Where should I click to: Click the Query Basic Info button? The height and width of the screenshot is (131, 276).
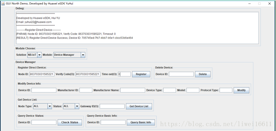[141, 122]
